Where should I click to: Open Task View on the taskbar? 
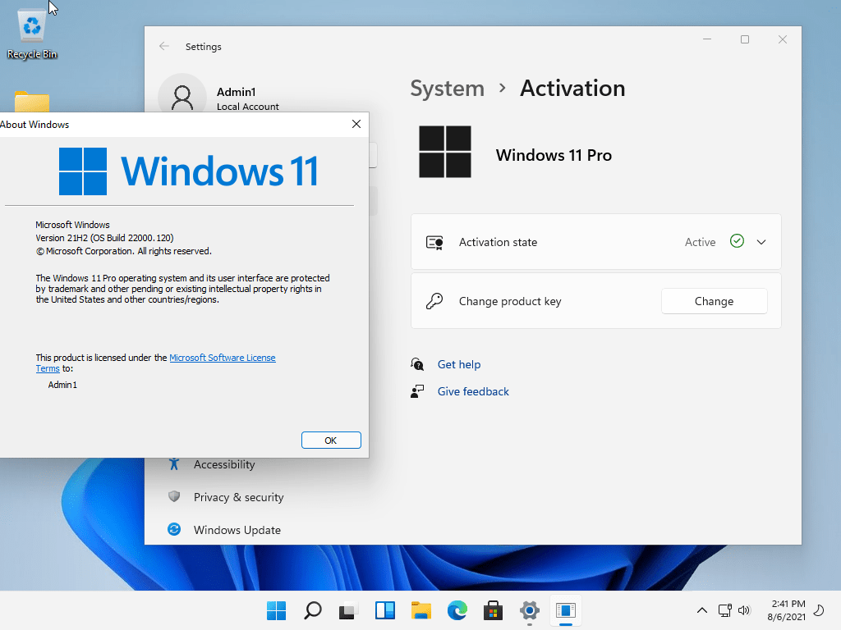coord(348,610)
